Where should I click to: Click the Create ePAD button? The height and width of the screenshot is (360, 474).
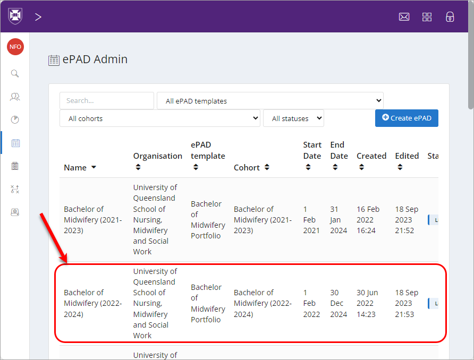(x=407, y=118)
